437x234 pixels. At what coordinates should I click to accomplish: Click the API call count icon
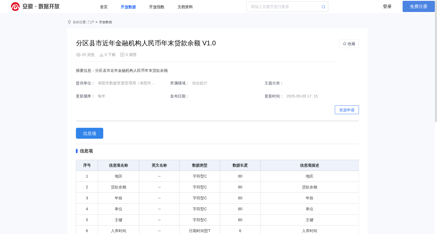click(122, 55)
